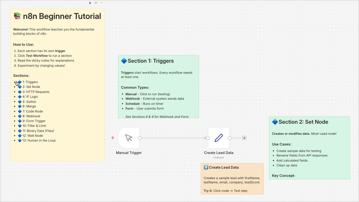Image resolution: width=359 pixels, height=202 pixels.
Task: Click the Manual Trigger node label
Action: click(x=129, y=153)
